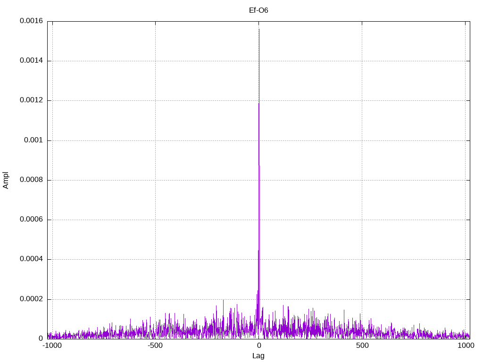This screenshot has height=362, width=483.
Task: Pick the 0.0012 y-axis tick label
Action: coord(31,100)
